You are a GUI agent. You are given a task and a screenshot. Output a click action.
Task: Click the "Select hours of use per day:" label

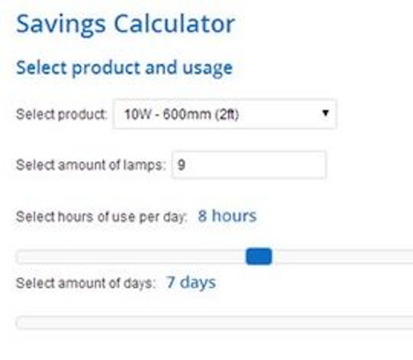tap(101, 217)
